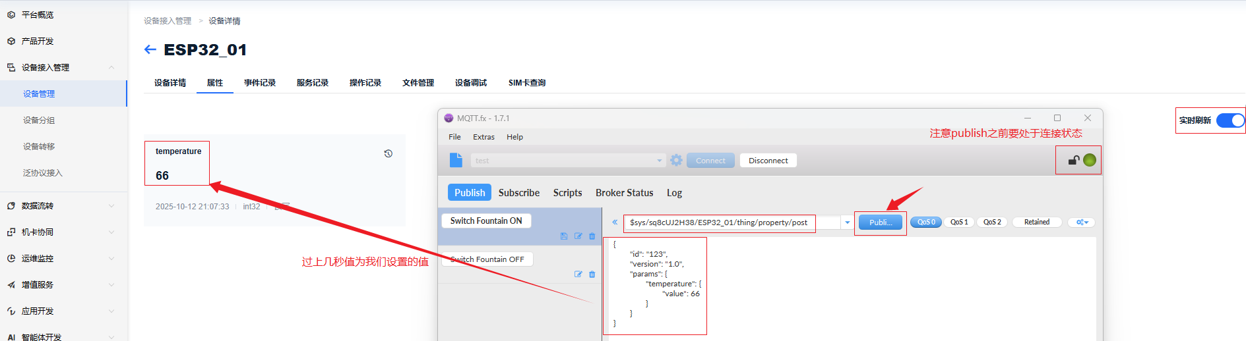The image size is (1246, 341).
Task: Click the 应用开发 sidebar icon
Action: (11, 311)
